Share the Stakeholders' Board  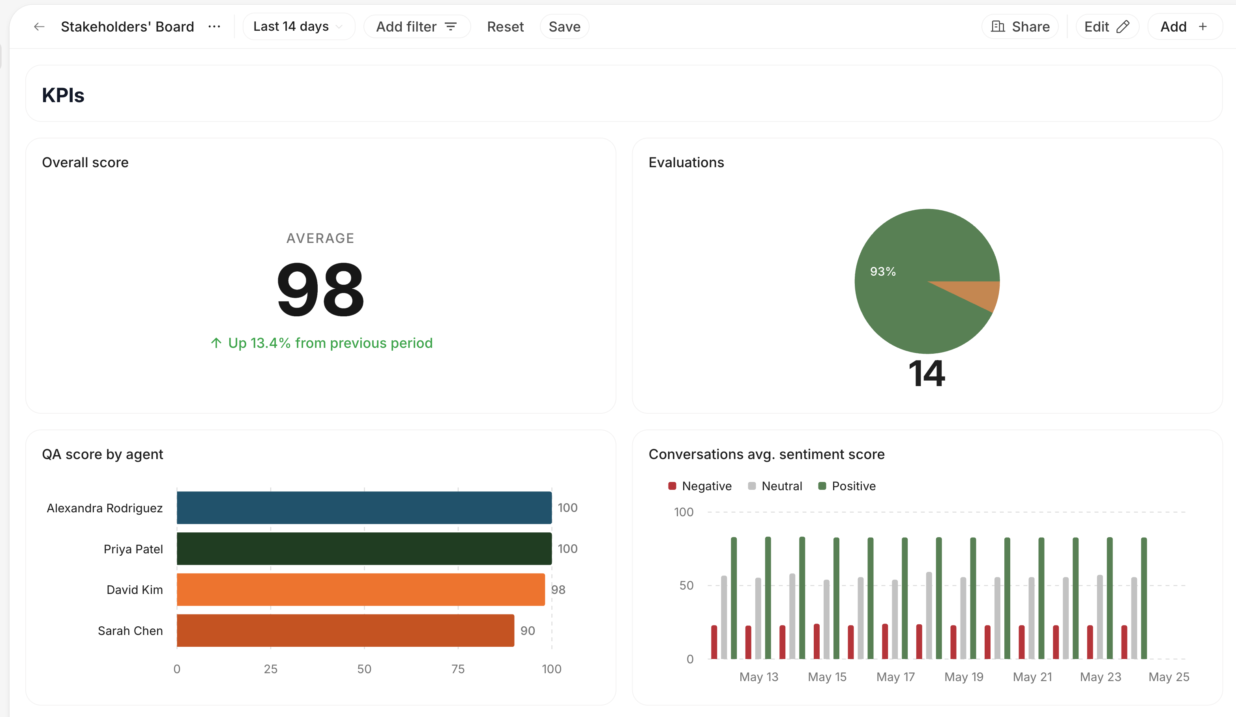(1020, 26)
